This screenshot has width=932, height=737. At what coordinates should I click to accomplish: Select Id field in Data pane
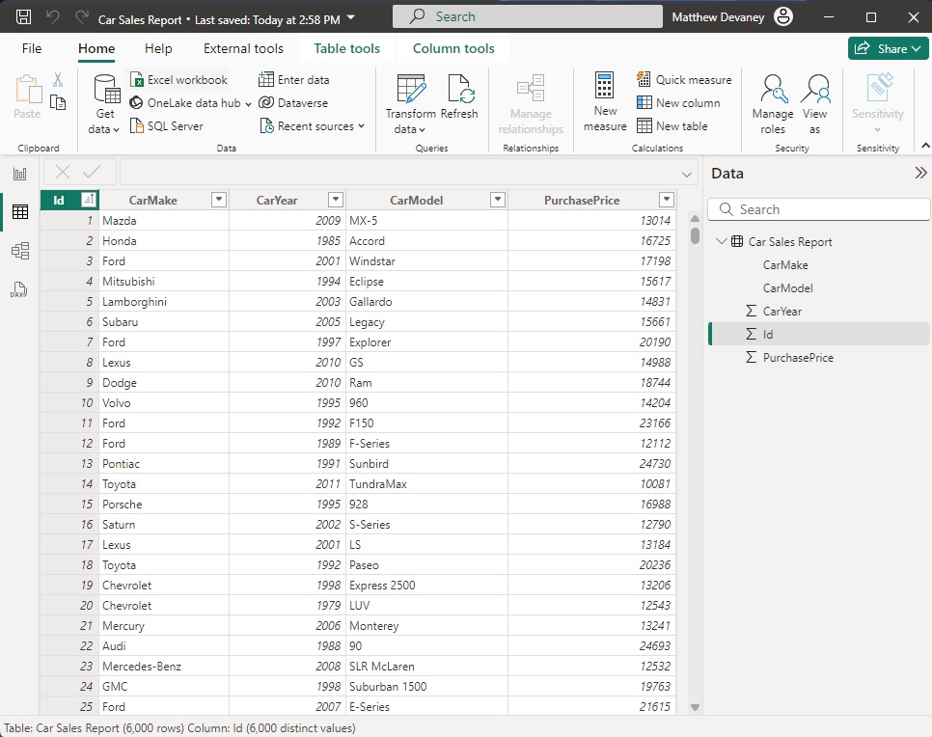819,334
